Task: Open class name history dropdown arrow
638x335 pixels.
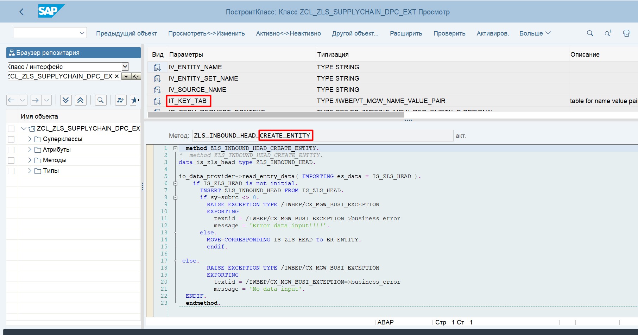Action: pyautogui.click(x=126, y=76)
